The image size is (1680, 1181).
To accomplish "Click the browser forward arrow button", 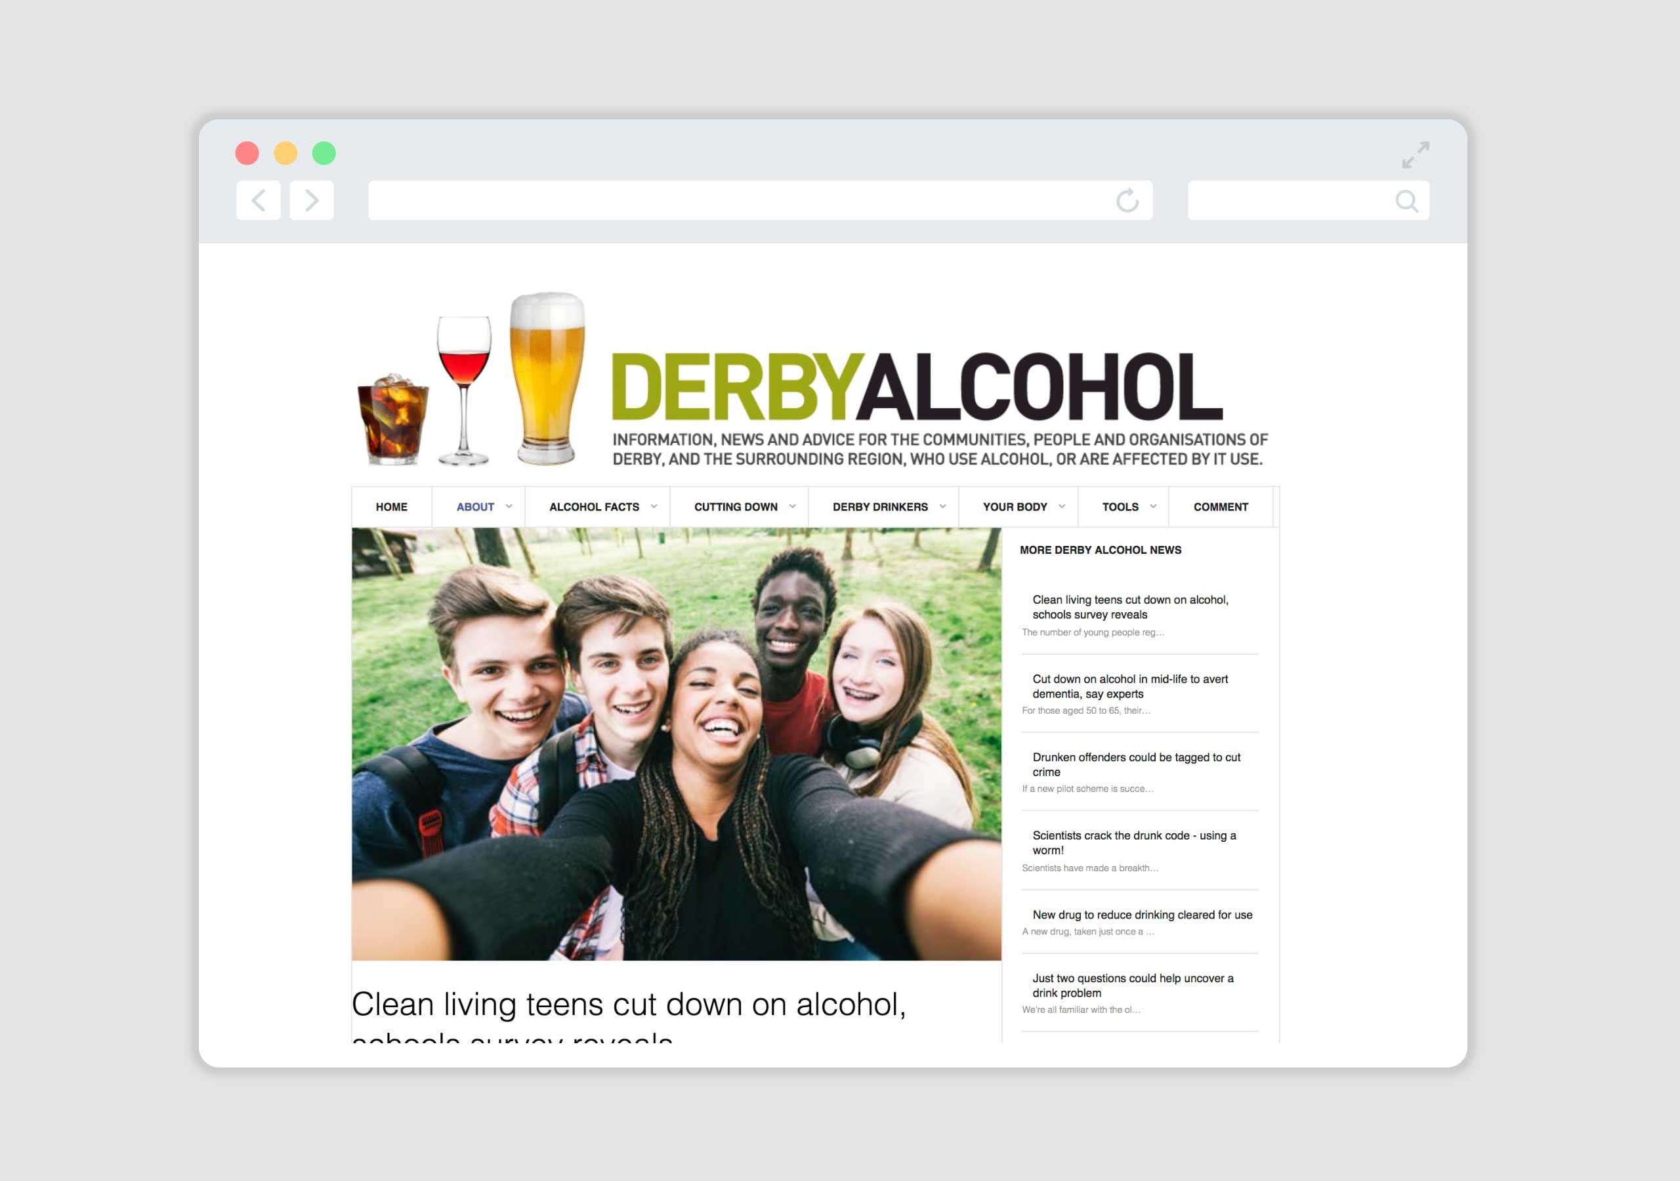I will tap(312, 201).
